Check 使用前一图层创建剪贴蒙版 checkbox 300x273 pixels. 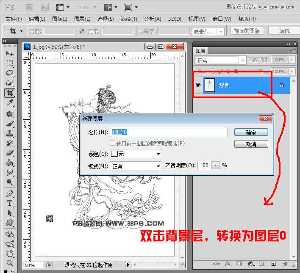113,143
